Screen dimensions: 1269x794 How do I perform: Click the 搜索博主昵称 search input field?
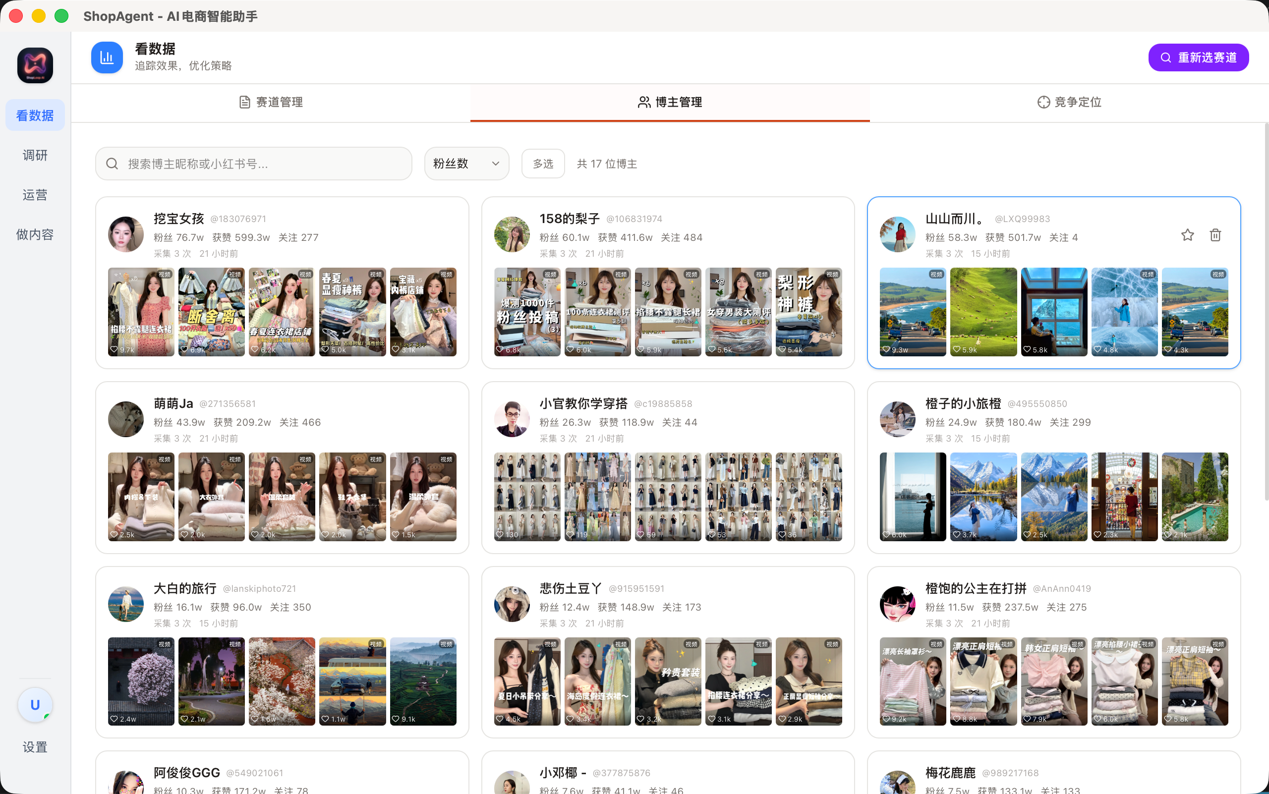coord(263,164)
